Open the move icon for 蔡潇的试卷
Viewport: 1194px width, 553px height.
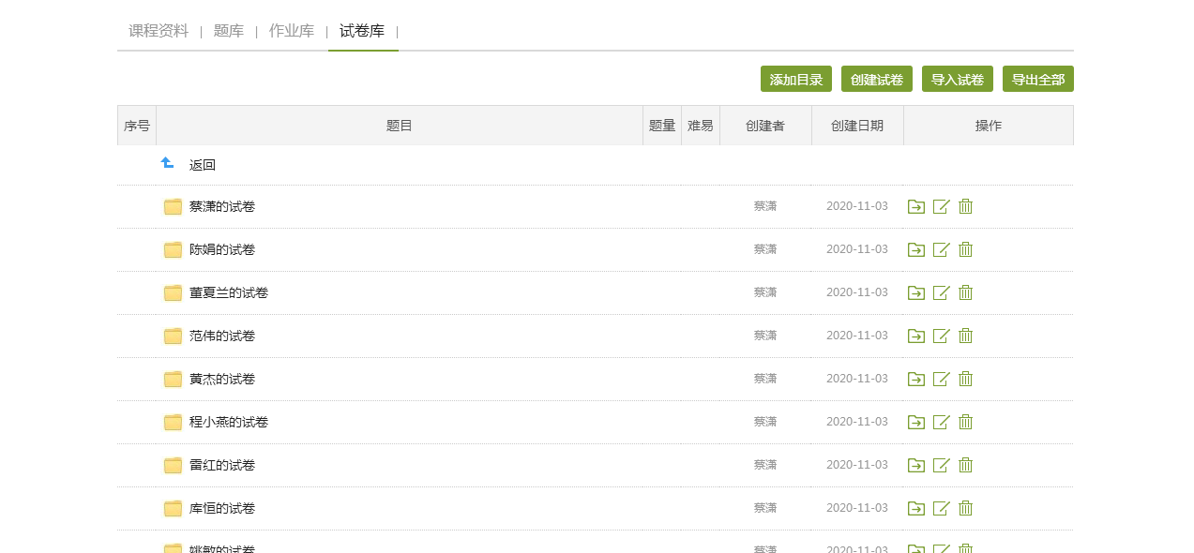(x=915, y=206)
